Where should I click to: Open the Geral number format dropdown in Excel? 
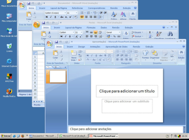[x=119, y=32]
